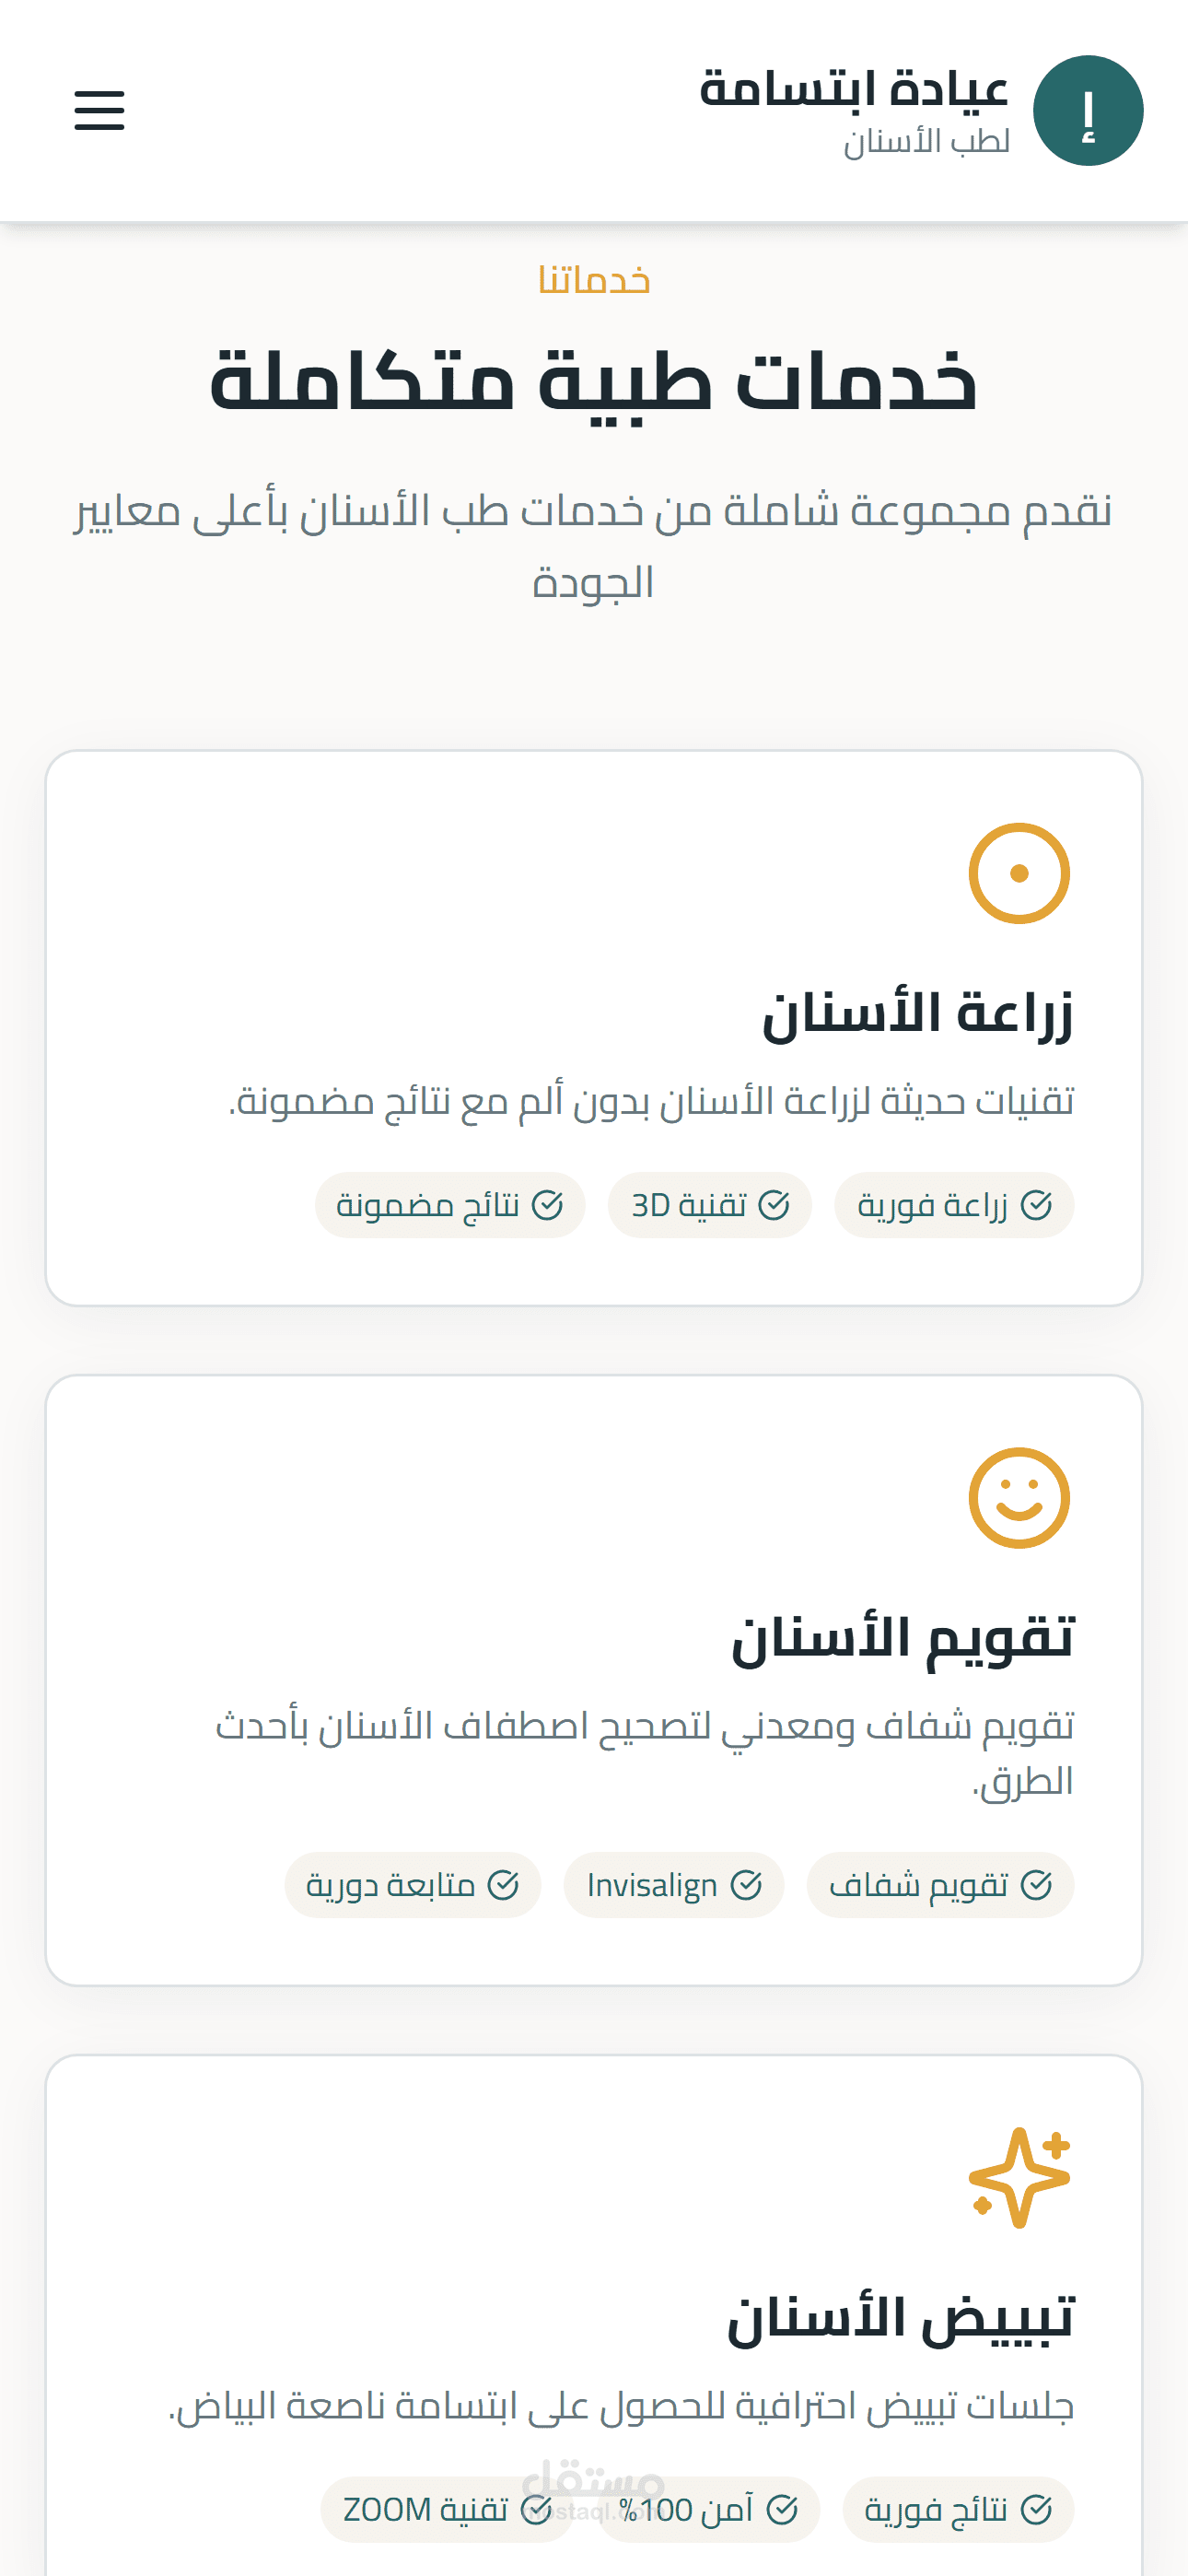Select the تقويم شفاف feature tag
This screenshot has width=1188, height=2576.
939,1885
